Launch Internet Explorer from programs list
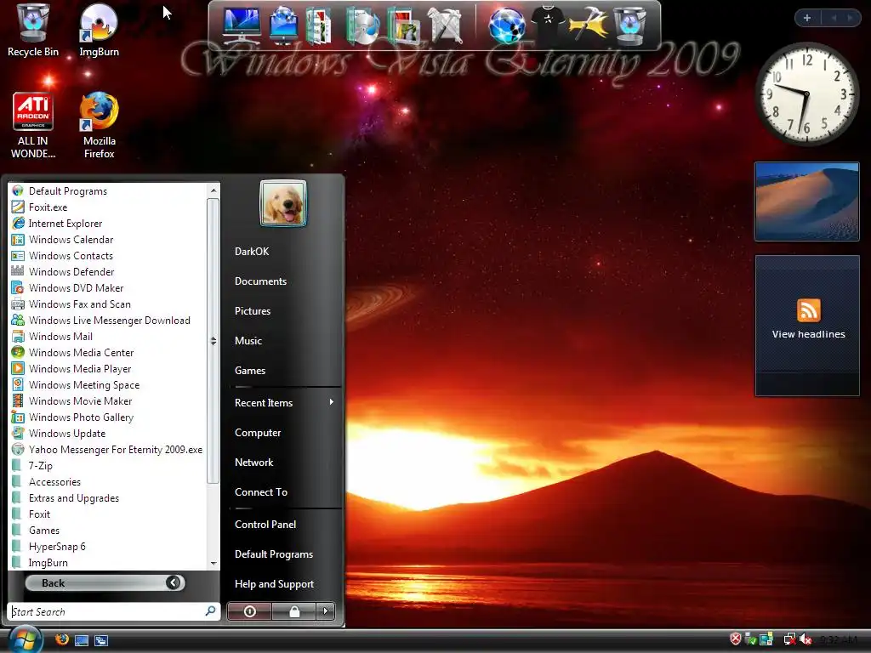Screen dimensions: 871x653 (108, 224)
